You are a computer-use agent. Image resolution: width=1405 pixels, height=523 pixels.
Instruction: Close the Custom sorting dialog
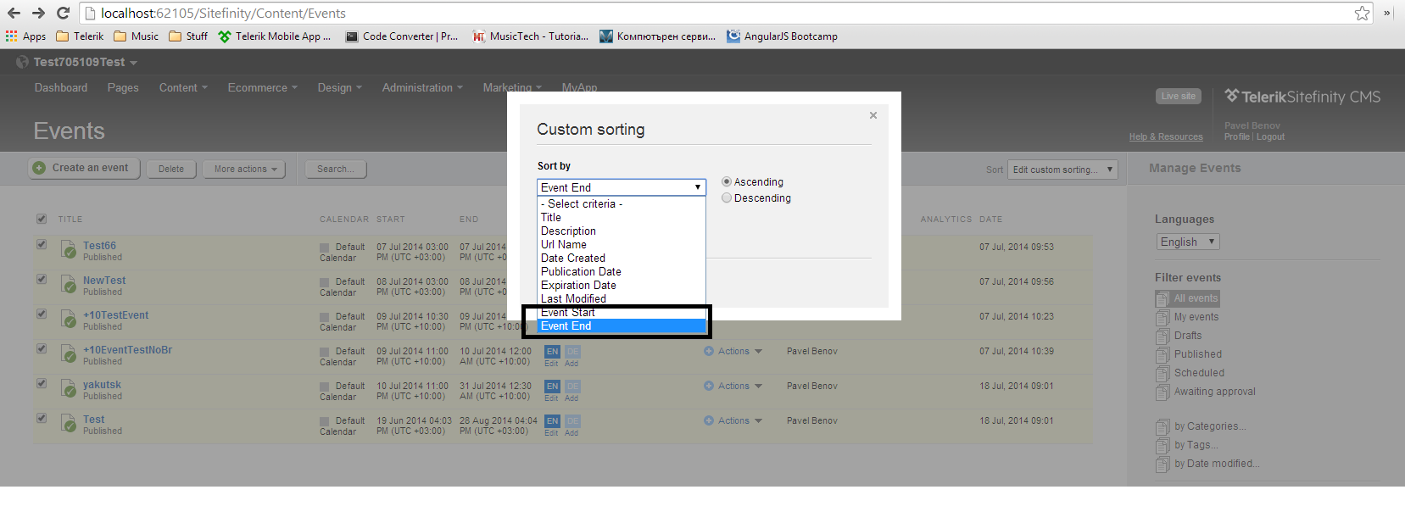[x=873, y=115]
